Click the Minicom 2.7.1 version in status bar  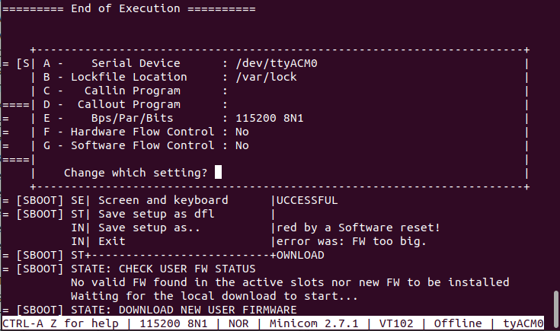314,323
